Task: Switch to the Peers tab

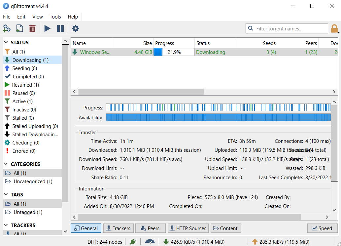Action: pyautogui.click(x=150, y=228)
